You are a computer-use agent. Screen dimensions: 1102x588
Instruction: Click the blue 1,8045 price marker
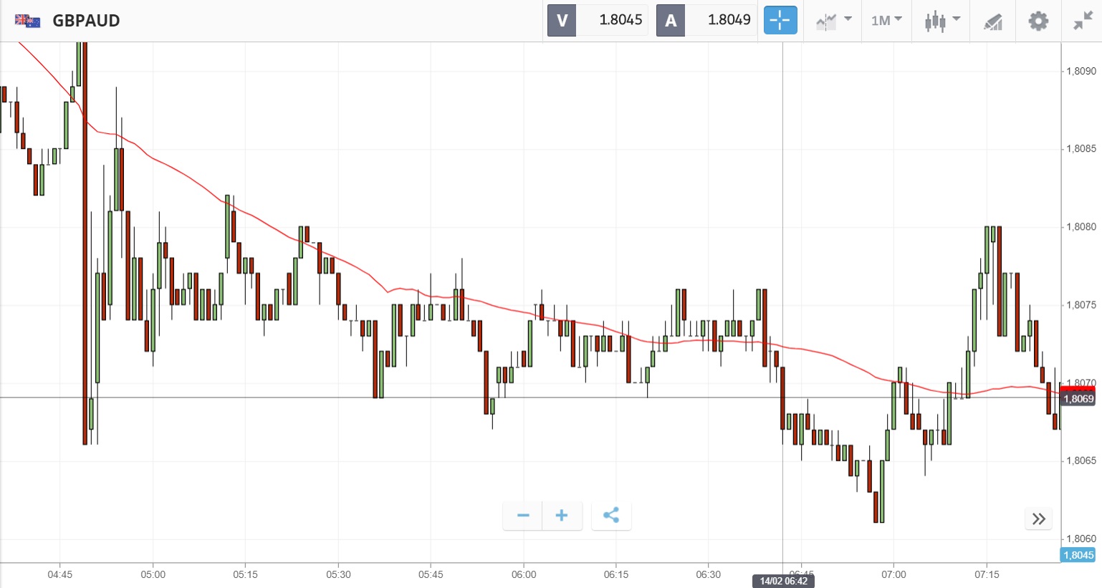coord(1078,555)
